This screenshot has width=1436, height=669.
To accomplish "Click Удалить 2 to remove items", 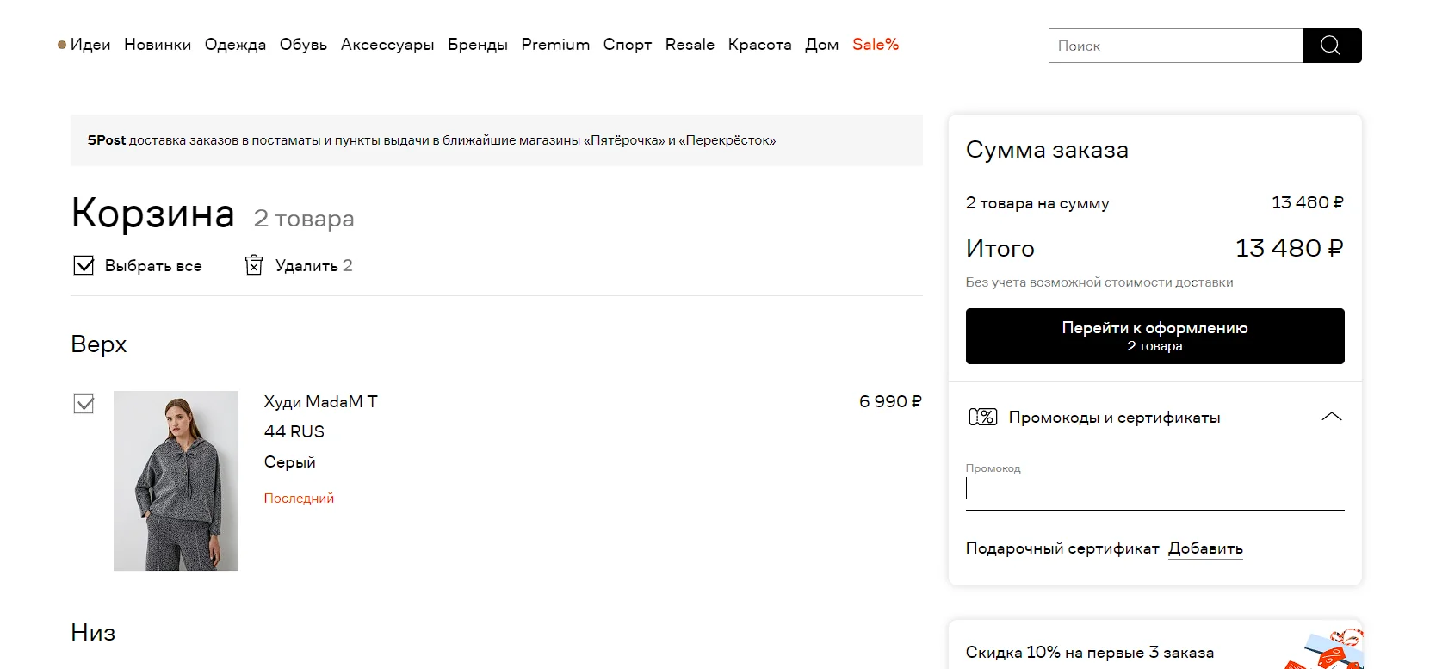I will tap(313, 265).
